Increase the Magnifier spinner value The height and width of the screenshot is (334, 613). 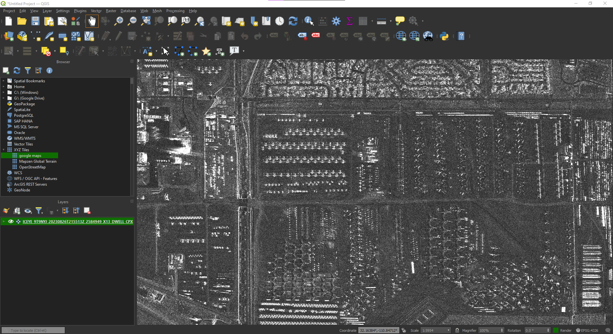[x=502, y=329]
